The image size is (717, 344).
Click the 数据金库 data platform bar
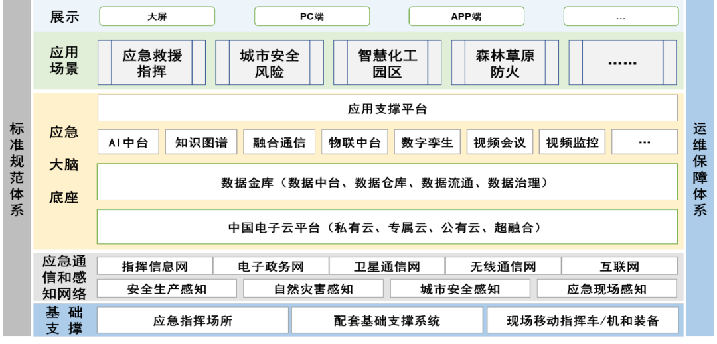point(387,182)
